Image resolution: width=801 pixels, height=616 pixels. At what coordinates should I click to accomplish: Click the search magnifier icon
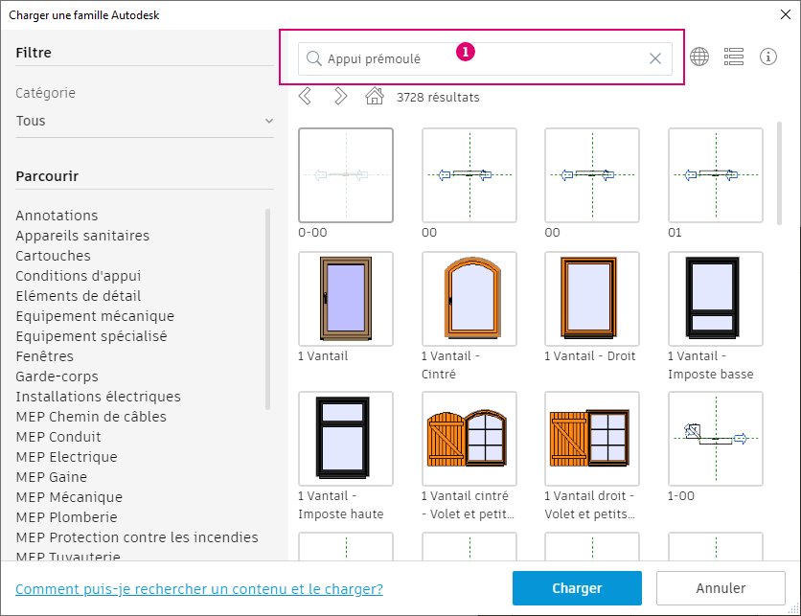point(313,58)
